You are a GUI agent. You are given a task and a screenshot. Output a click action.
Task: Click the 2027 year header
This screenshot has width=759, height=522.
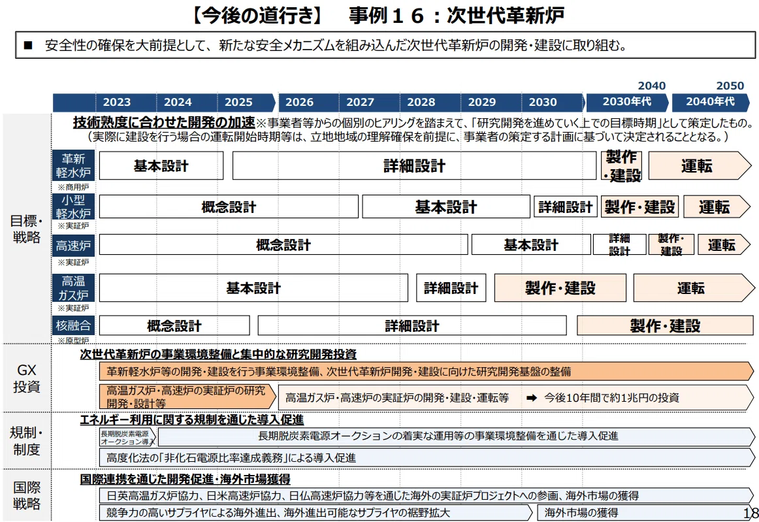360,102
